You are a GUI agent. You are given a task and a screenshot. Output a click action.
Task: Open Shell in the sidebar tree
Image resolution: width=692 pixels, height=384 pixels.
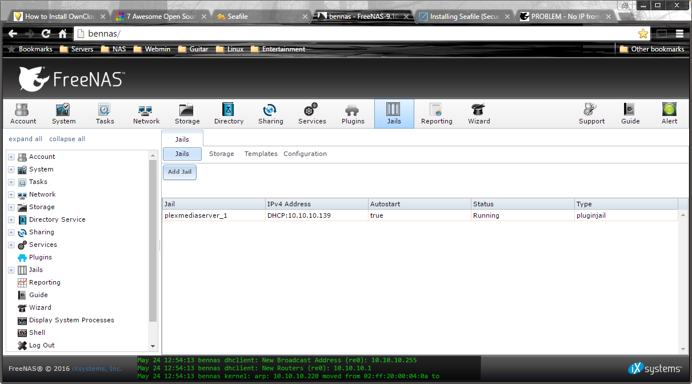tap(37, 333)
